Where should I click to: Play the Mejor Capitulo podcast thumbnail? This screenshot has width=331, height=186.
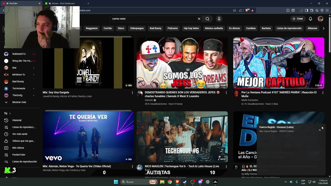279,63
